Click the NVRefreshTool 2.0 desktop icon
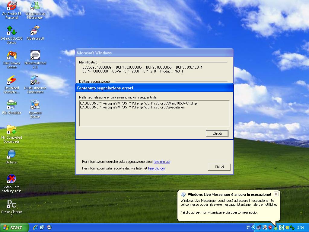This screenshot has height=232, width=309. point(35,60)
